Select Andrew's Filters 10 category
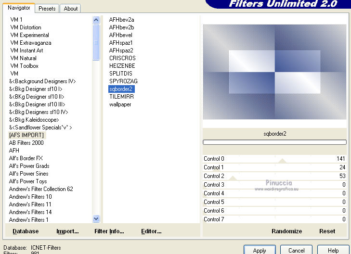Screen dimensions: 351x254 coord(30,197)
